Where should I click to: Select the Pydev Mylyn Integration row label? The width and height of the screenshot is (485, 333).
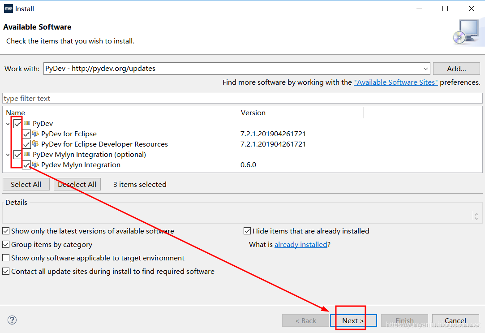click(81, 164)
